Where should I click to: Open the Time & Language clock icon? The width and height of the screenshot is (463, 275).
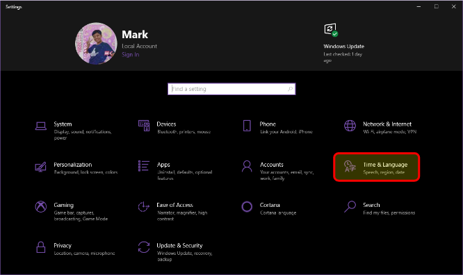pyautogui.click(x=350, y=166)
